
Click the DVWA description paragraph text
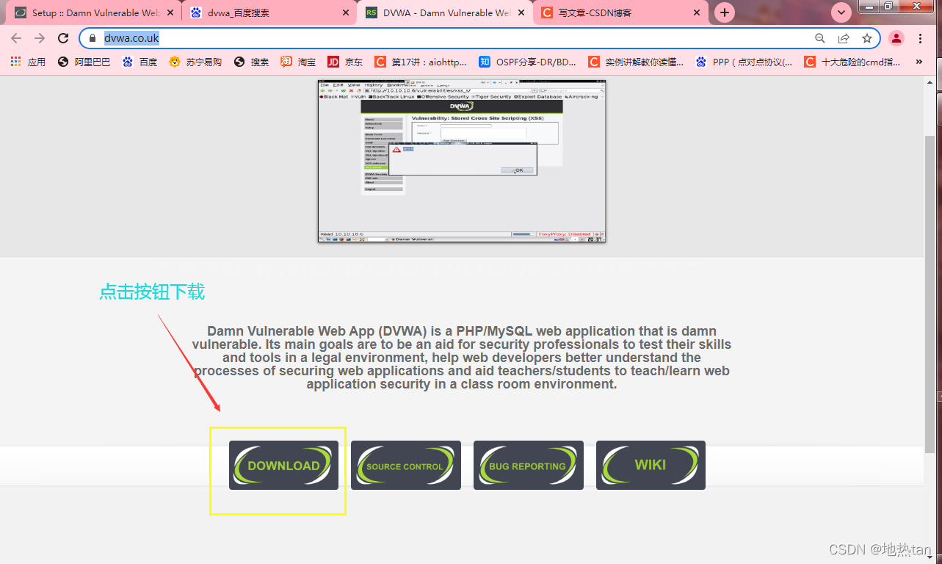coord(462,358)
